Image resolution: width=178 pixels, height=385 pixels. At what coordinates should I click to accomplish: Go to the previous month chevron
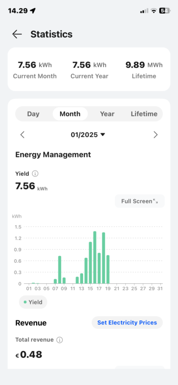point(22,135)
